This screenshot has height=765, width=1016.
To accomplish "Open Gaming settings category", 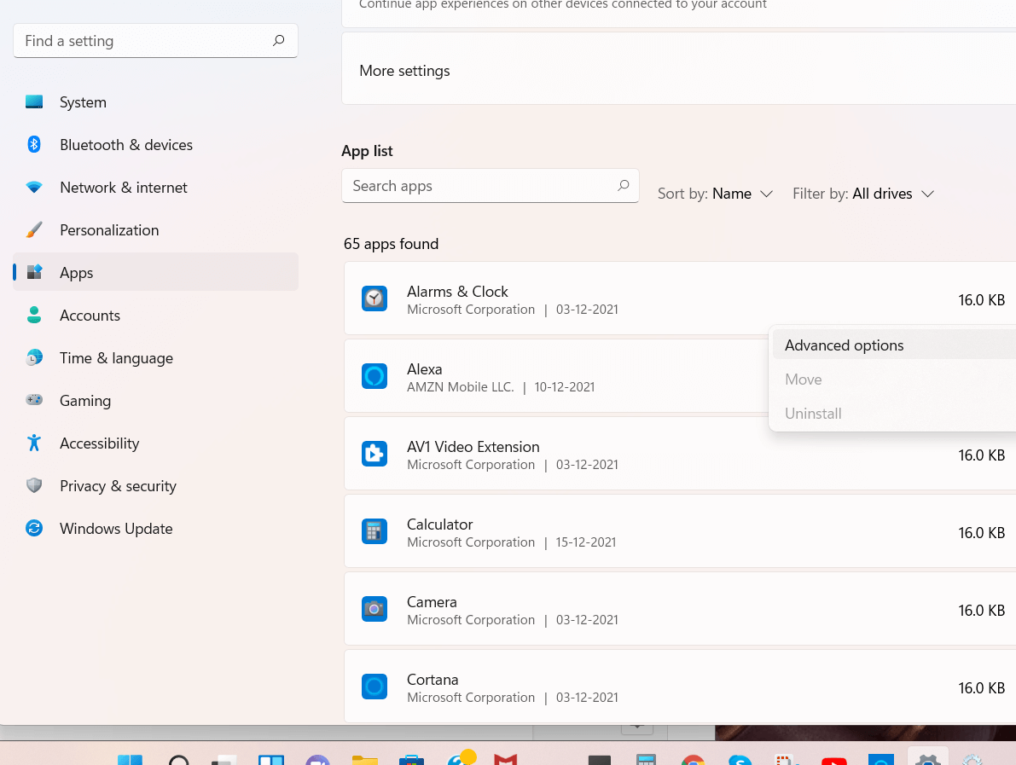I will (84, 401).
